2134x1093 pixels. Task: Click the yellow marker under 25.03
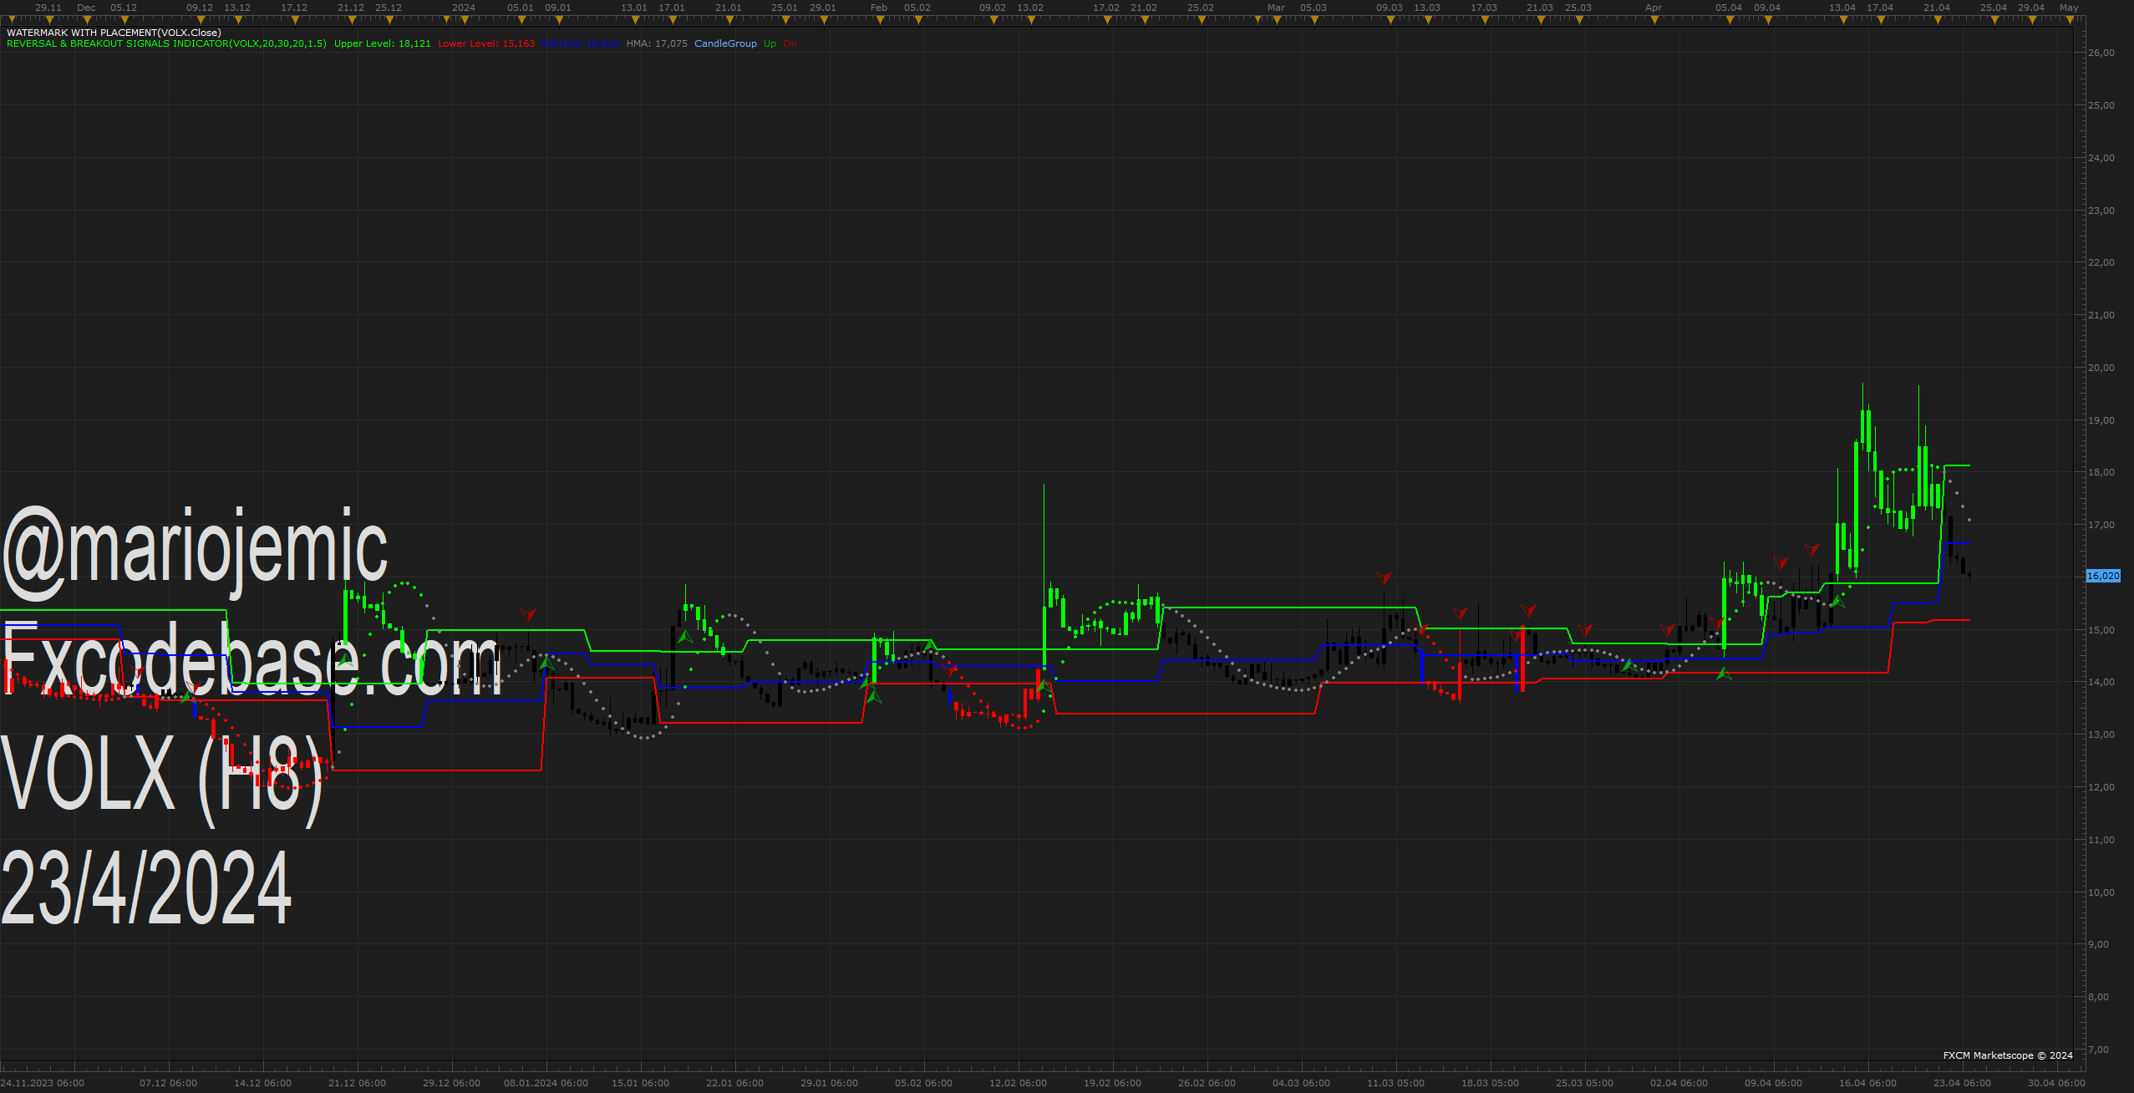[1579, 19]
